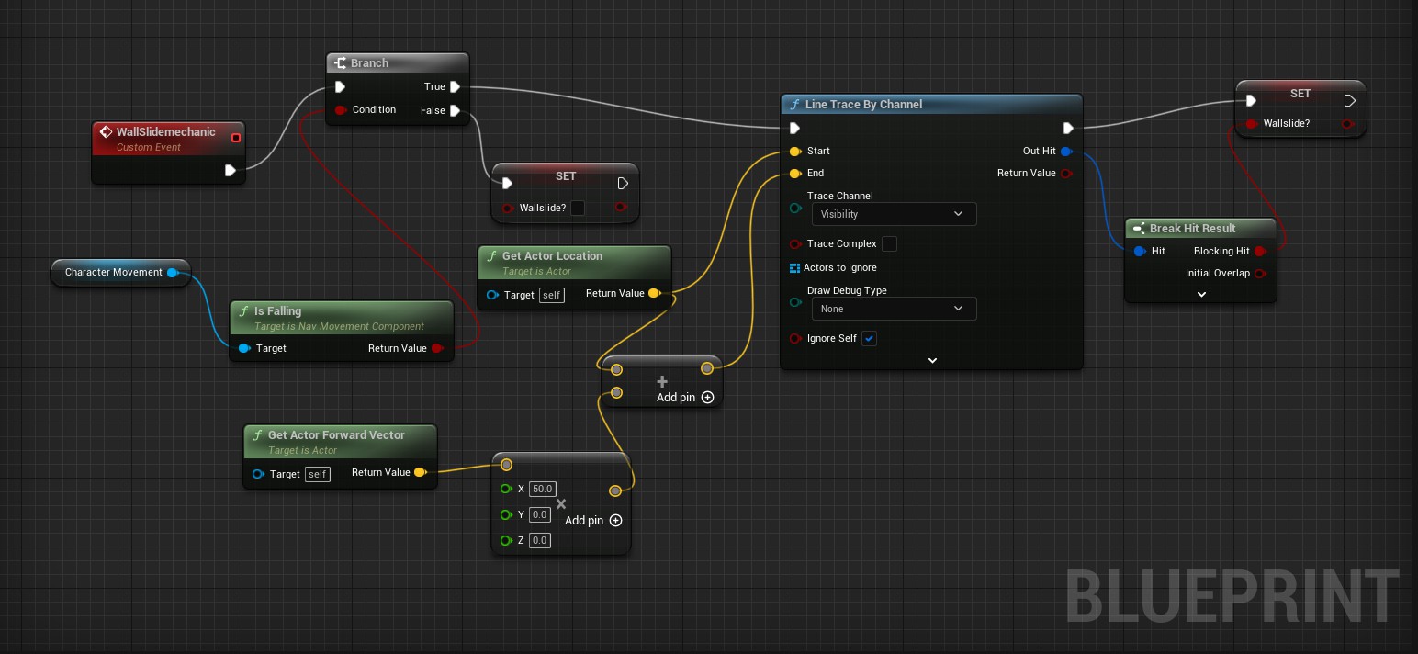Viewport: 1418px width, 654px height.
Task: Click the Actors to Ignore array pin
Action: 795,268
